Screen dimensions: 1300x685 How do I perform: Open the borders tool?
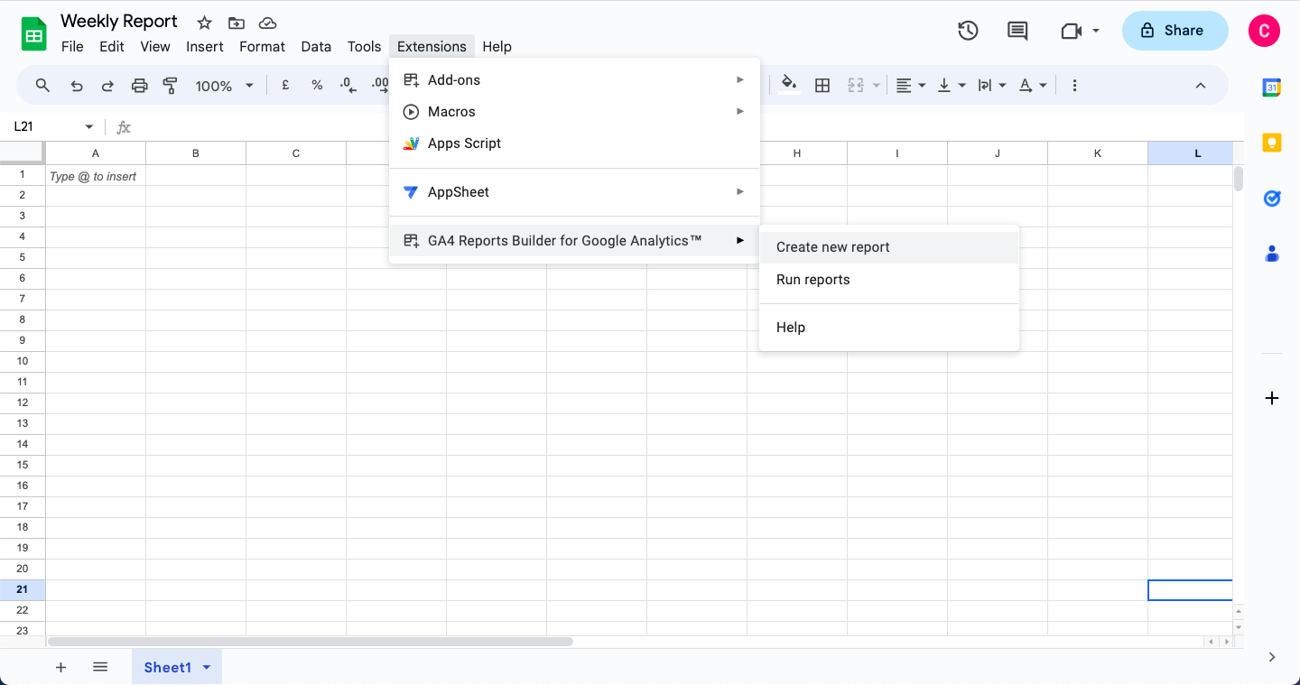coord(822,85)
